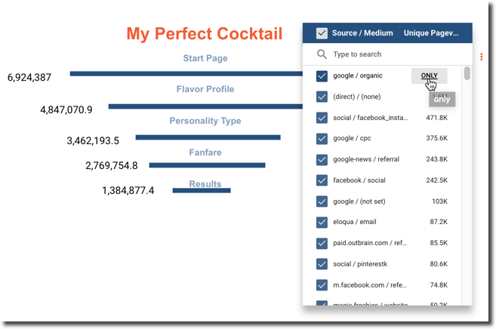The image size is (496, 329).
Task: Click the Start Page funnel bar
Action: click(x=186, y=74)
